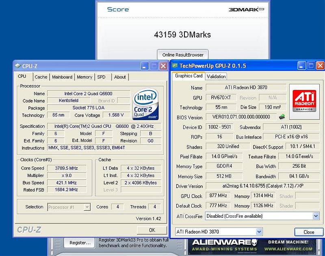Switch to the Cache tab
The image size is (325, 256).
[x=41, y=77]
